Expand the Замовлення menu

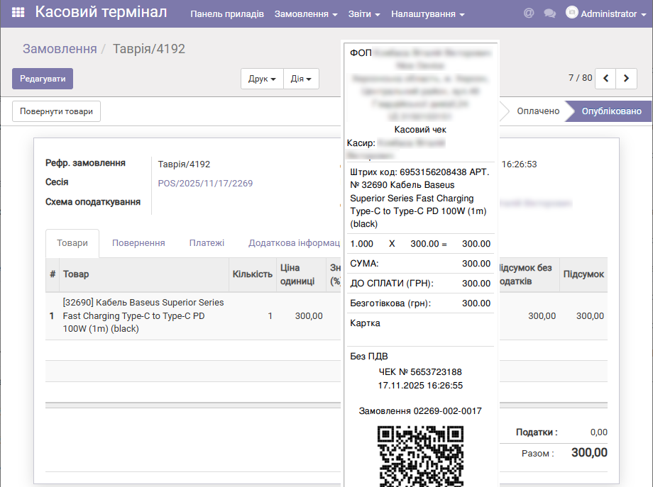pyautogui.click(x=306, y=14)
